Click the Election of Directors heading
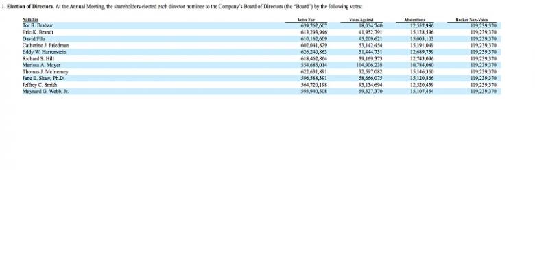The width and height of the screenshot is (535, 267). click(27, 7)
